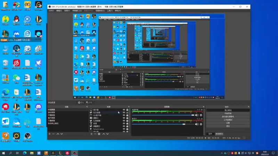The width and height of the screenshot is (278, 156).
Task: Open the 文件(F) menu
Action: click(51, 11)
